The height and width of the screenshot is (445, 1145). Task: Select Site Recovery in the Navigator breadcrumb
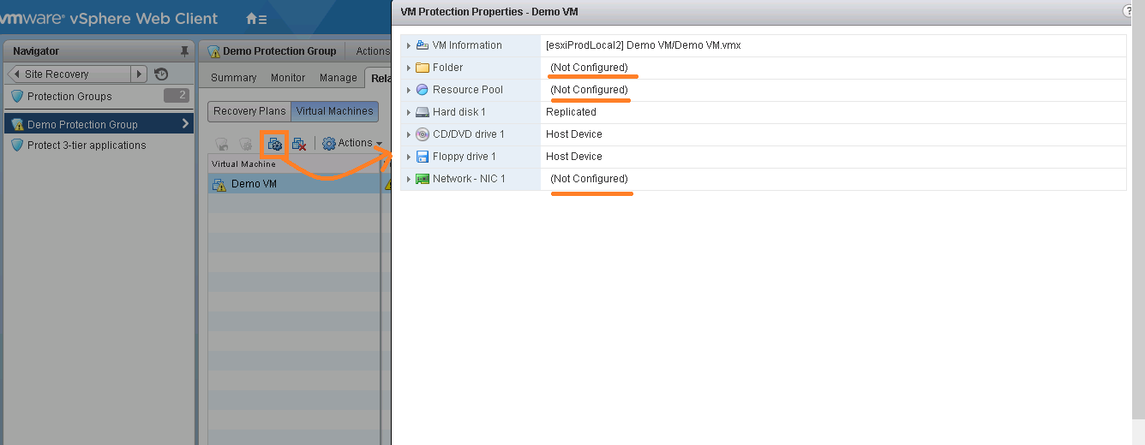57,74
